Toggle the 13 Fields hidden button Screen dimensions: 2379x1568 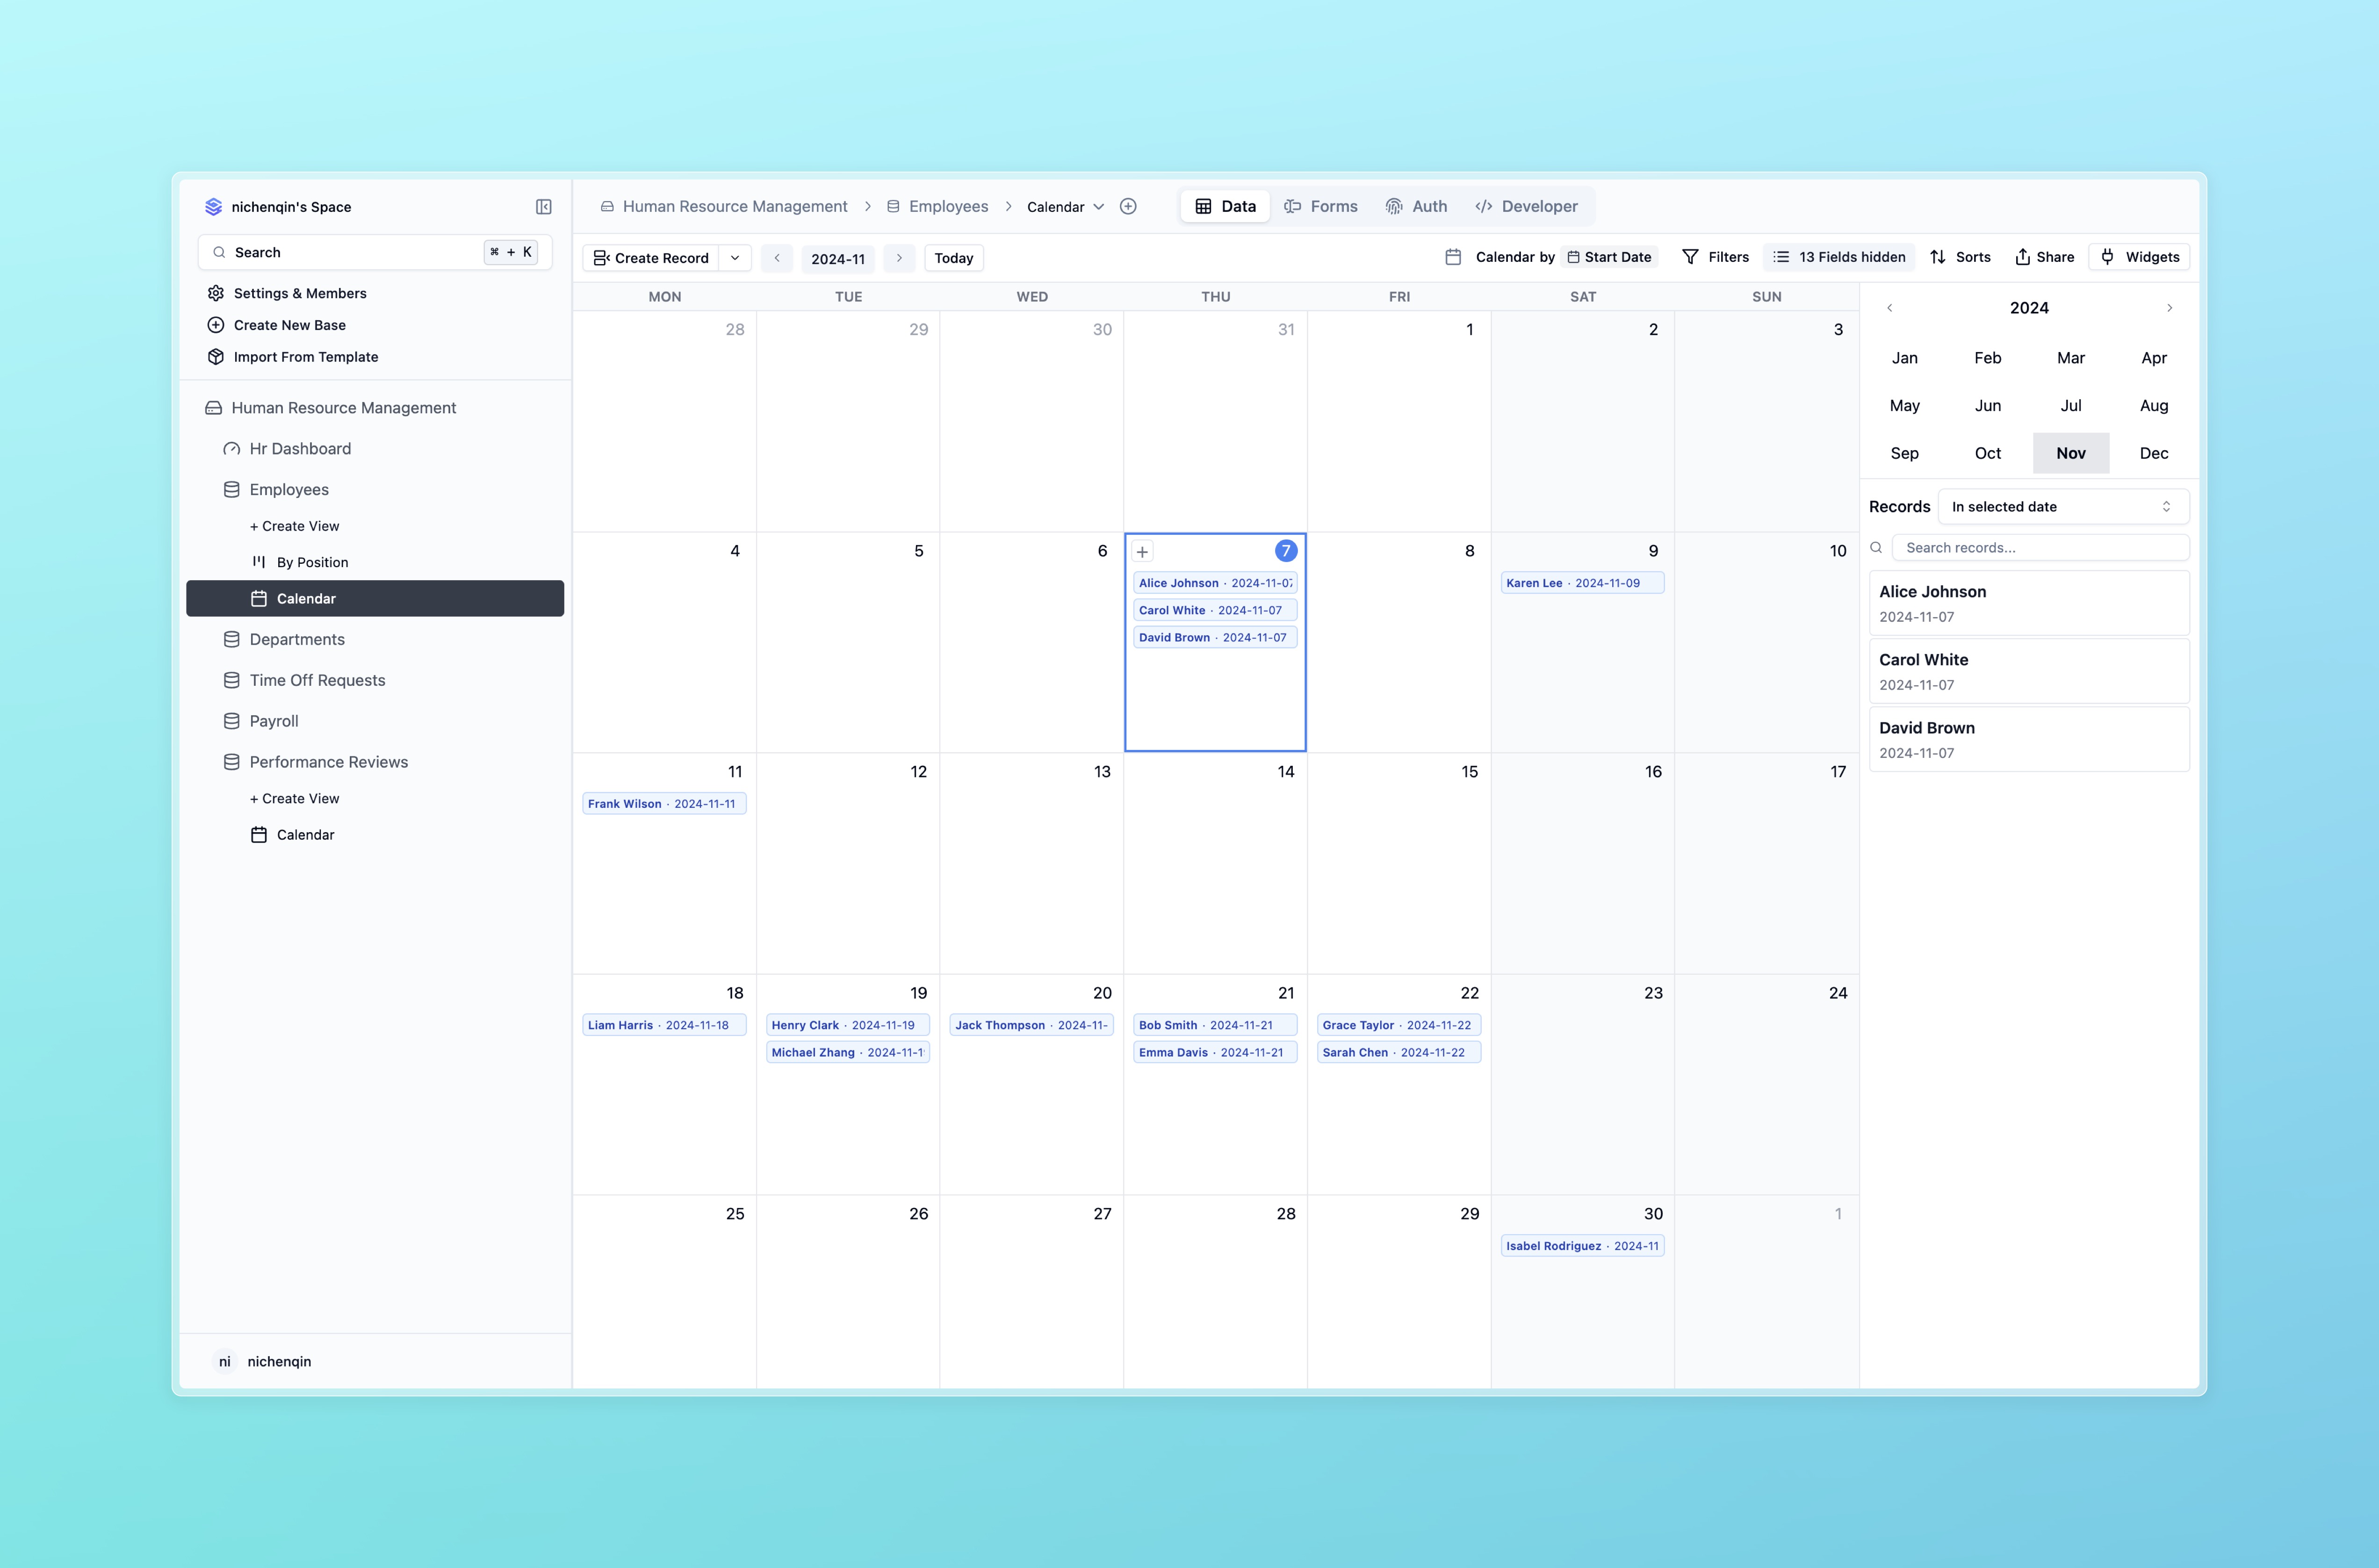(x=1838, y=257)
